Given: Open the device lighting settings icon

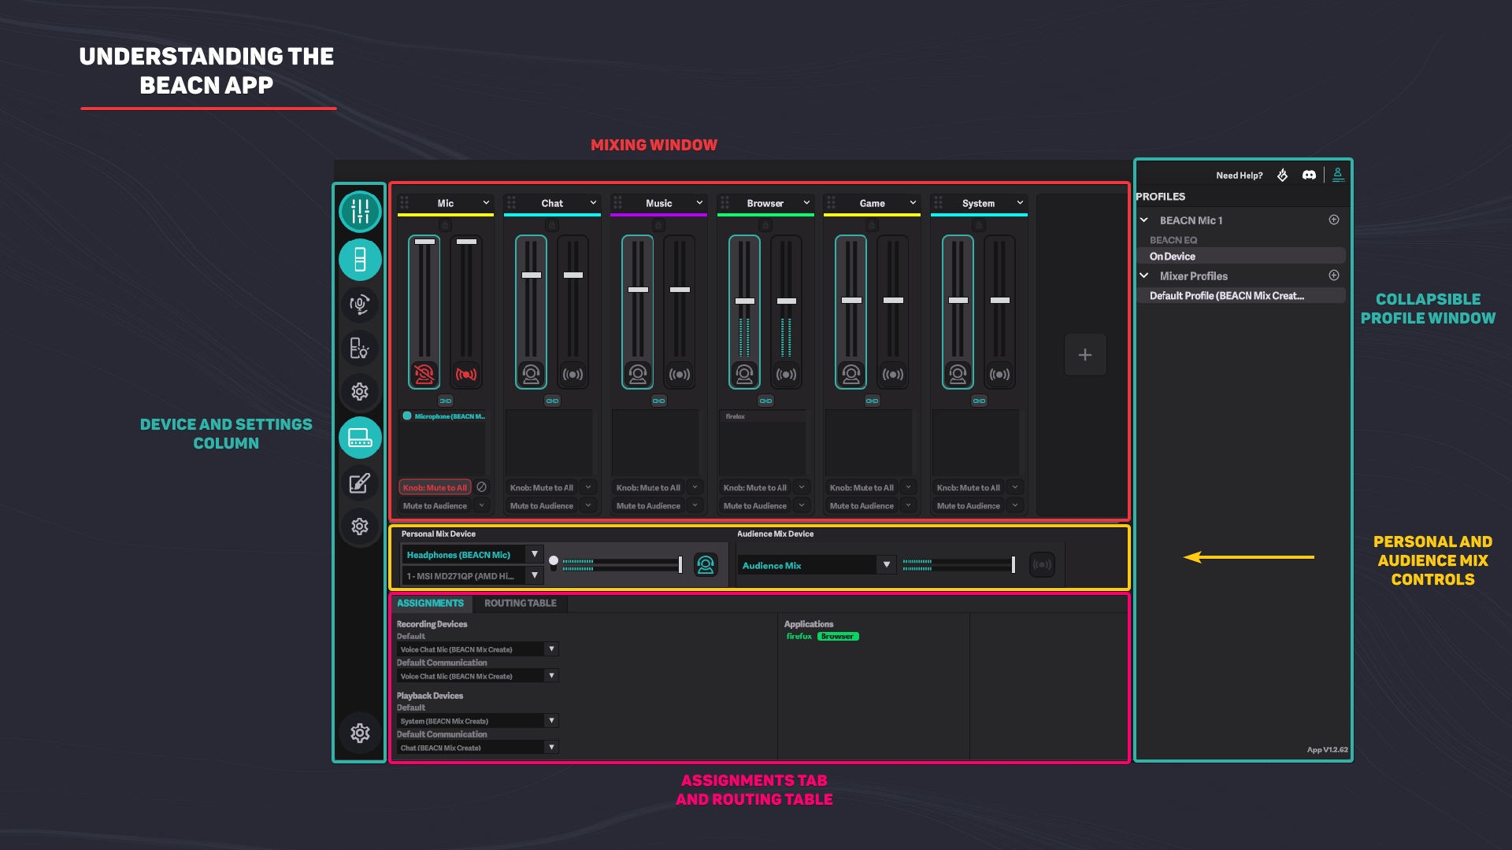Looking at the screenshot, I should point(360,348).
